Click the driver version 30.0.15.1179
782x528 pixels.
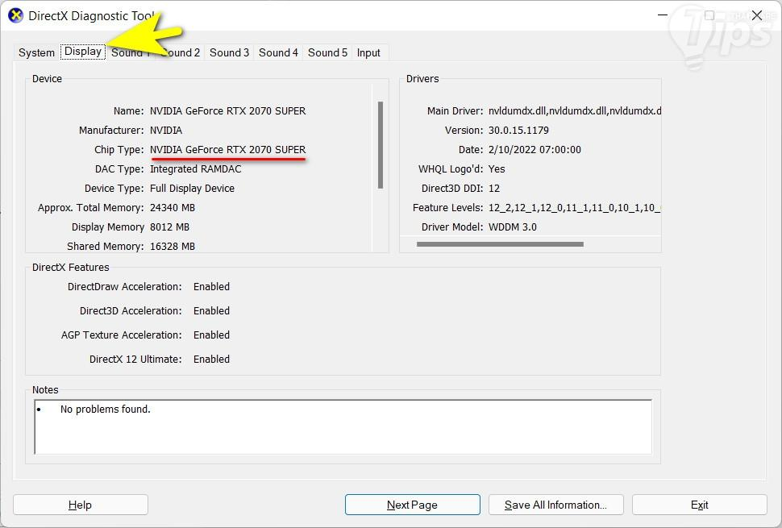coord(518,130)
